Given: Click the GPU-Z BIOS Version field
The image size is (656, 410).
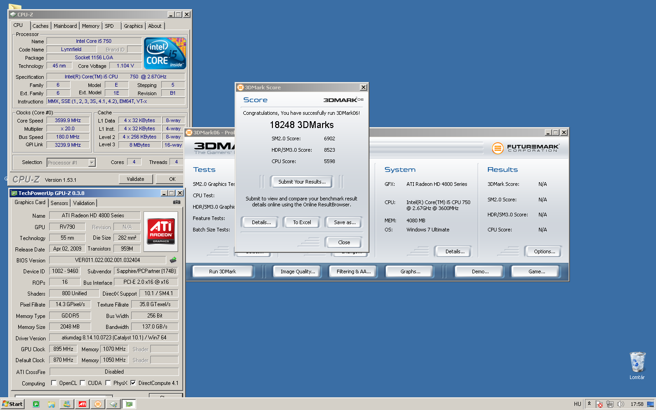Looking at the screenshot, I should [x=108, y=260].
